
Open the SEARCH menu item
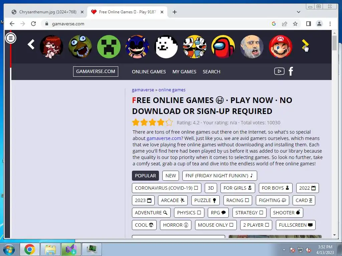pos(211,72)
